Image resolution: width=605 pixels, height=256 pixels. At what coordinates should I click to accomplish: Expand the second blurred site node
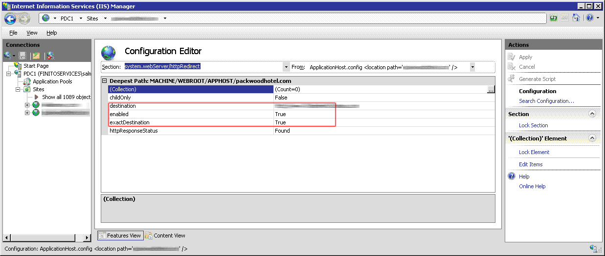pos(27,113)
